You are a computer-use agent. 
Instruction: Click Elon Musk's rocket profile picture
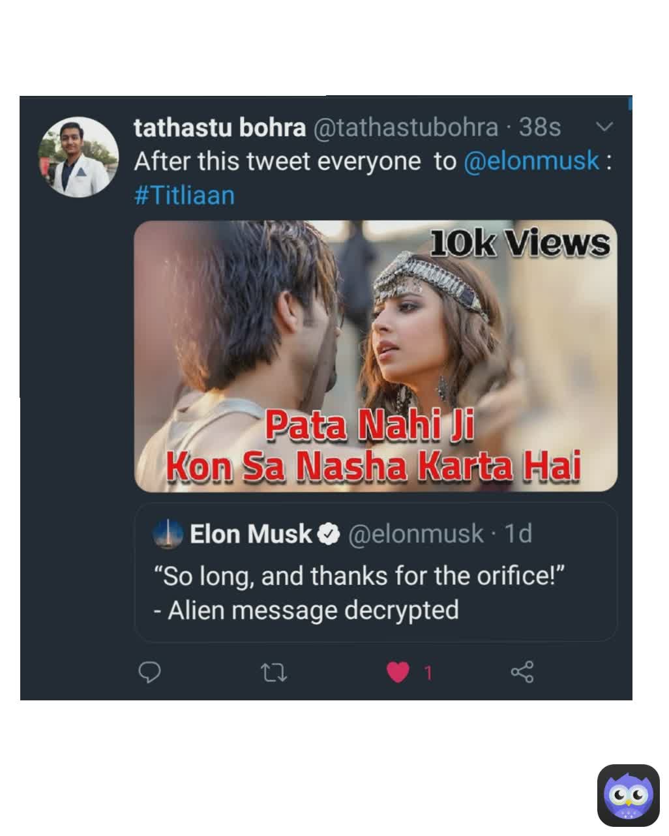tap(167, 533)
